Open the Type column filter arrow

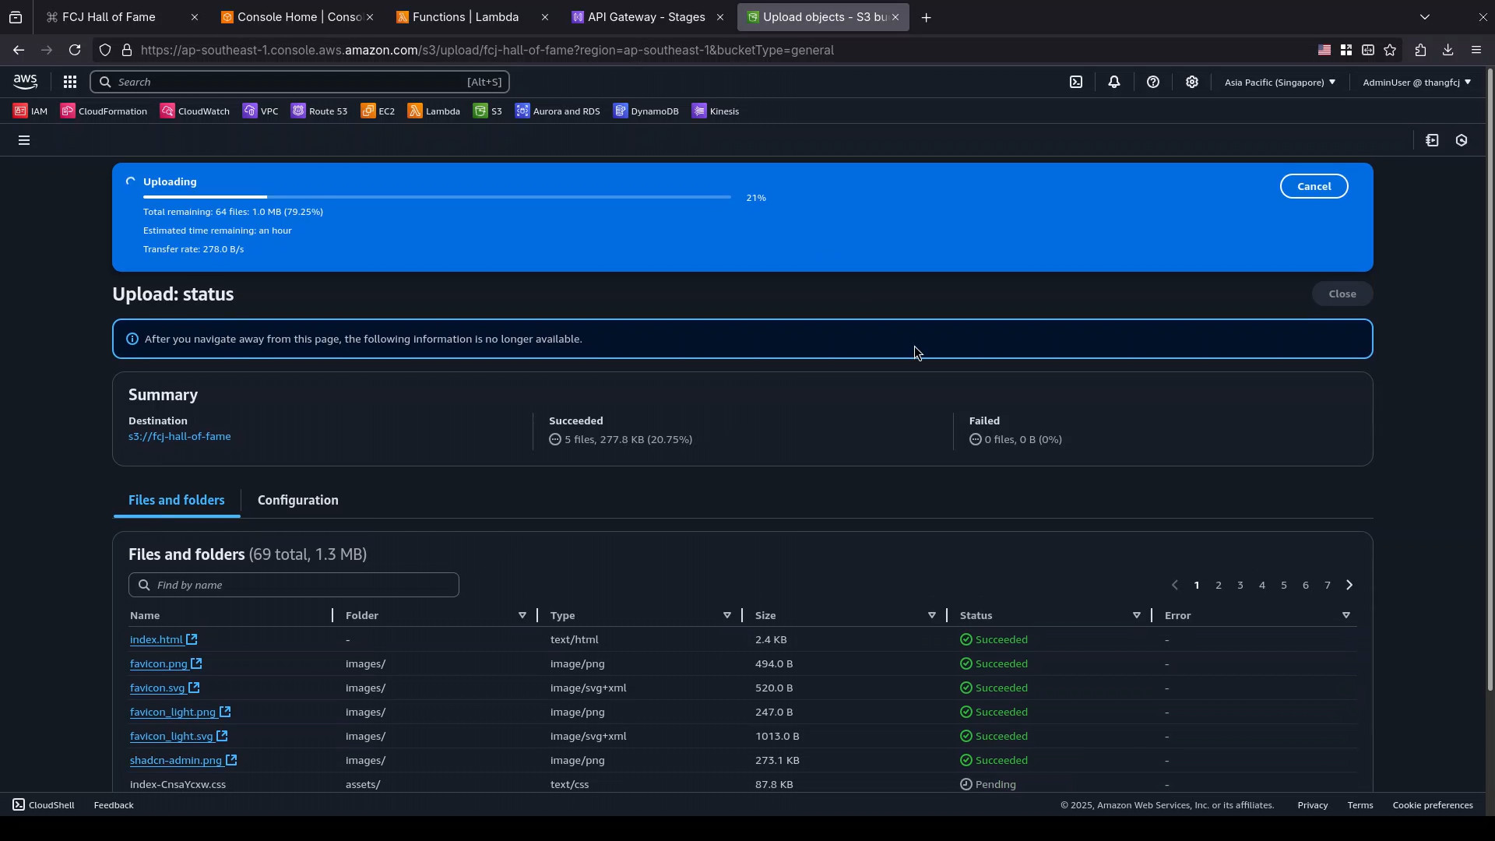[727, 615]
